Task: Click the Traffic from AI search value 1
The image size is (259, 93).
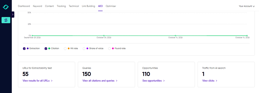Action: click(x=203, y=74)
